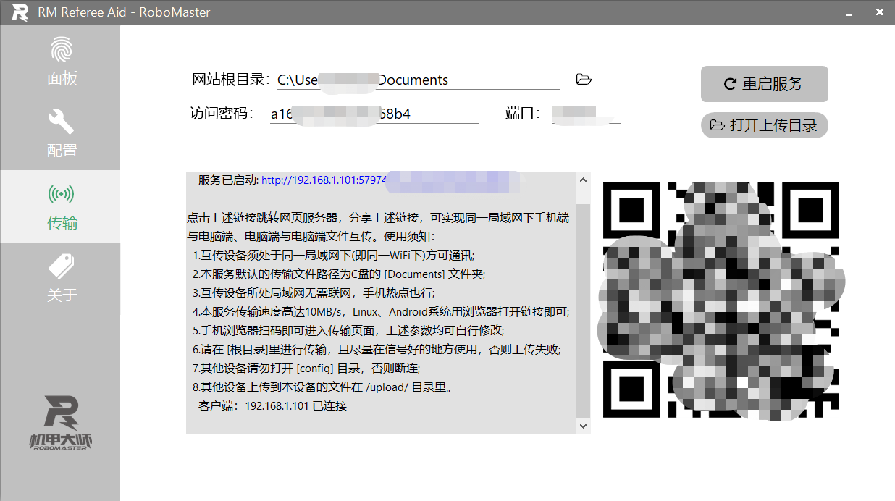This screenshot has height=501, width=895.
Task: Click the fingerprint icon in sidebar
Action: click(x=62, y=50)
